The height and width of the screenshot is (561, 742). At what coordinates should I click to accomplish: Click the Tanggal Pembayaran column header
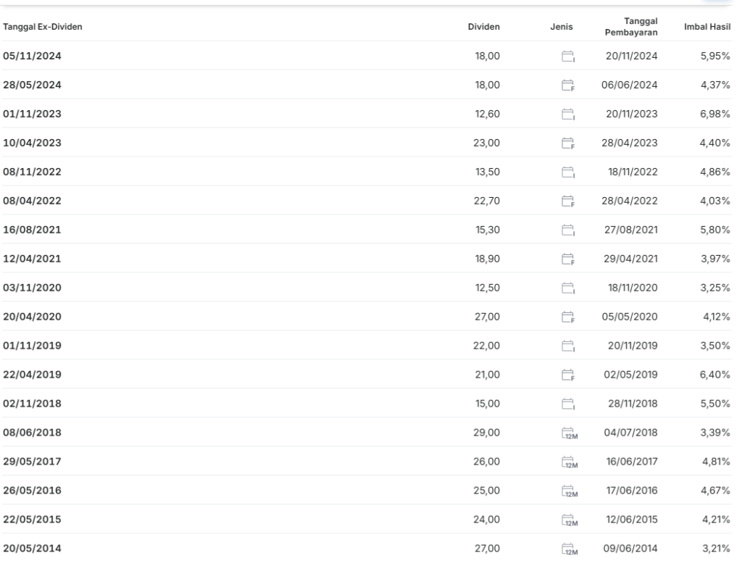click(631, 27)
